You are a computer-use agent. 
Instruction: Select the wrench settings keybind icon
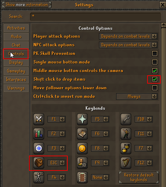[126, 119]
